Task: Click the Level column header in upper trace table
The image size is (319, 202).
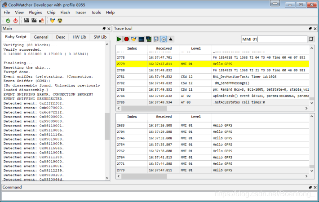Action: 196,48
